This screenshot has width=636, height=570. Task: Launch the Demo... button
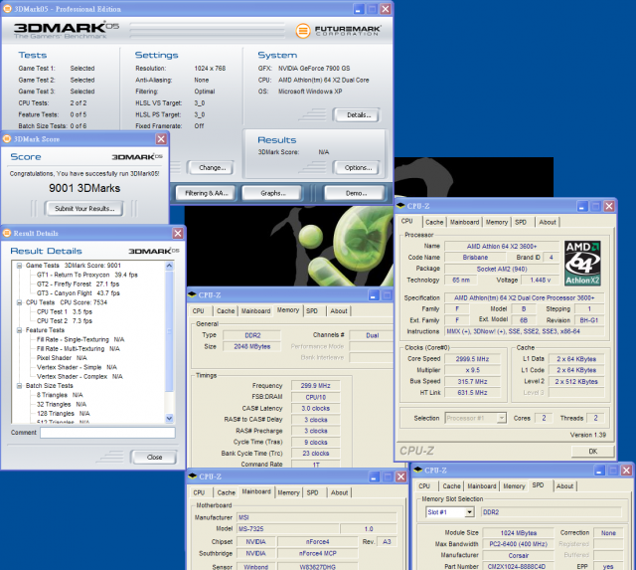(355, 193)
